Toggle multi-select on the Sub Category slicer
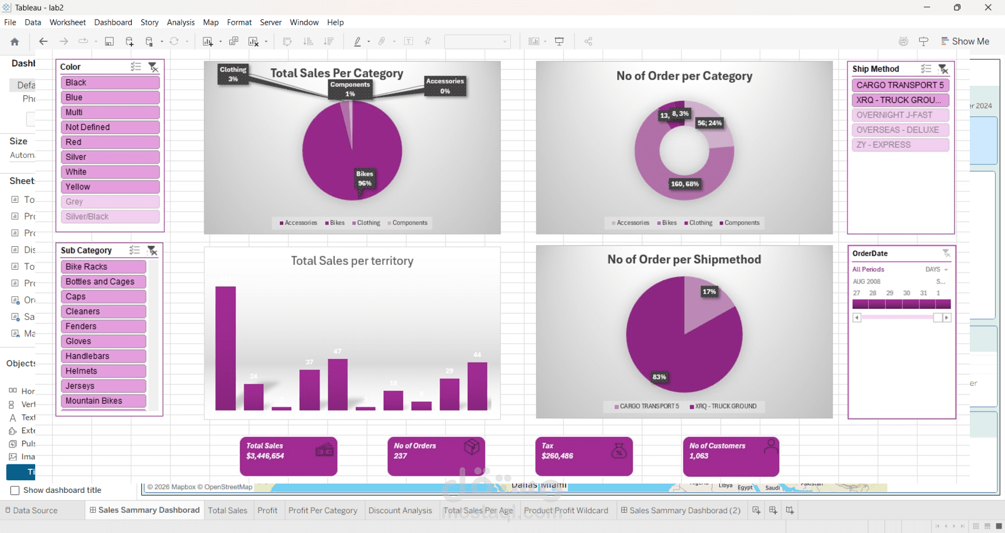Screen dimensions: 1005x533 click(x=135, y=250)
